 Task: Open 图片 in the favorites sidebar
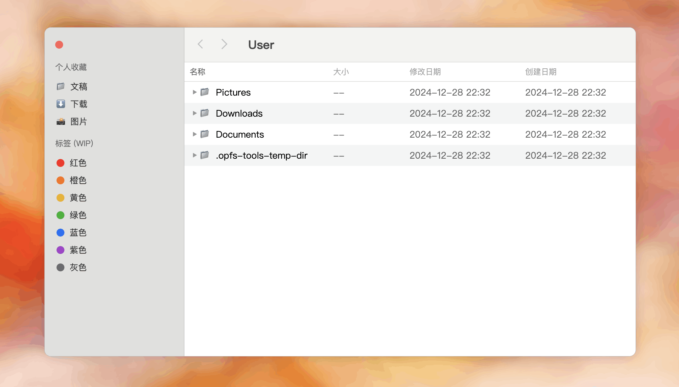coord(79,122)
